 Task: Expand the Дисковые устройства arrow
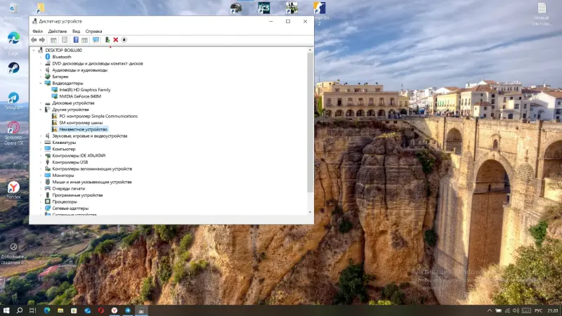41,103
